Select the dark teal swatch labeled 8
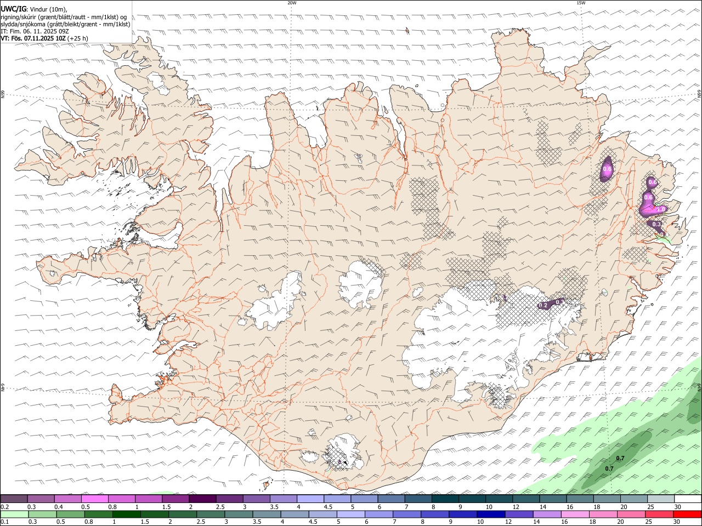The height and width of the screenshot is (526, 702). pos(445,499)
